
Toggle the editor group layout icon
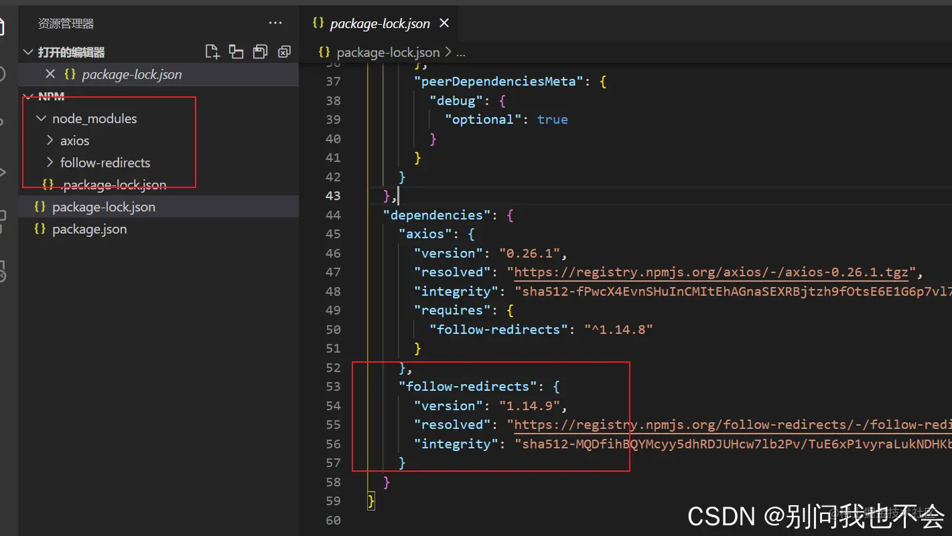tap(236, 52)
